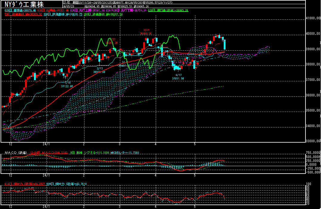Click the 026日 遅行線(終値)=39065.26 legend label
Image resolution: width=321 pixels, height=209 pixels.
coord(168,10)
